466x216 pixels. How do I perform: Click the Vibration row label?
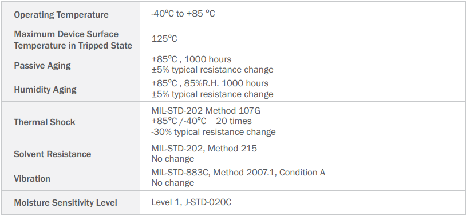(x=32, y=179)
